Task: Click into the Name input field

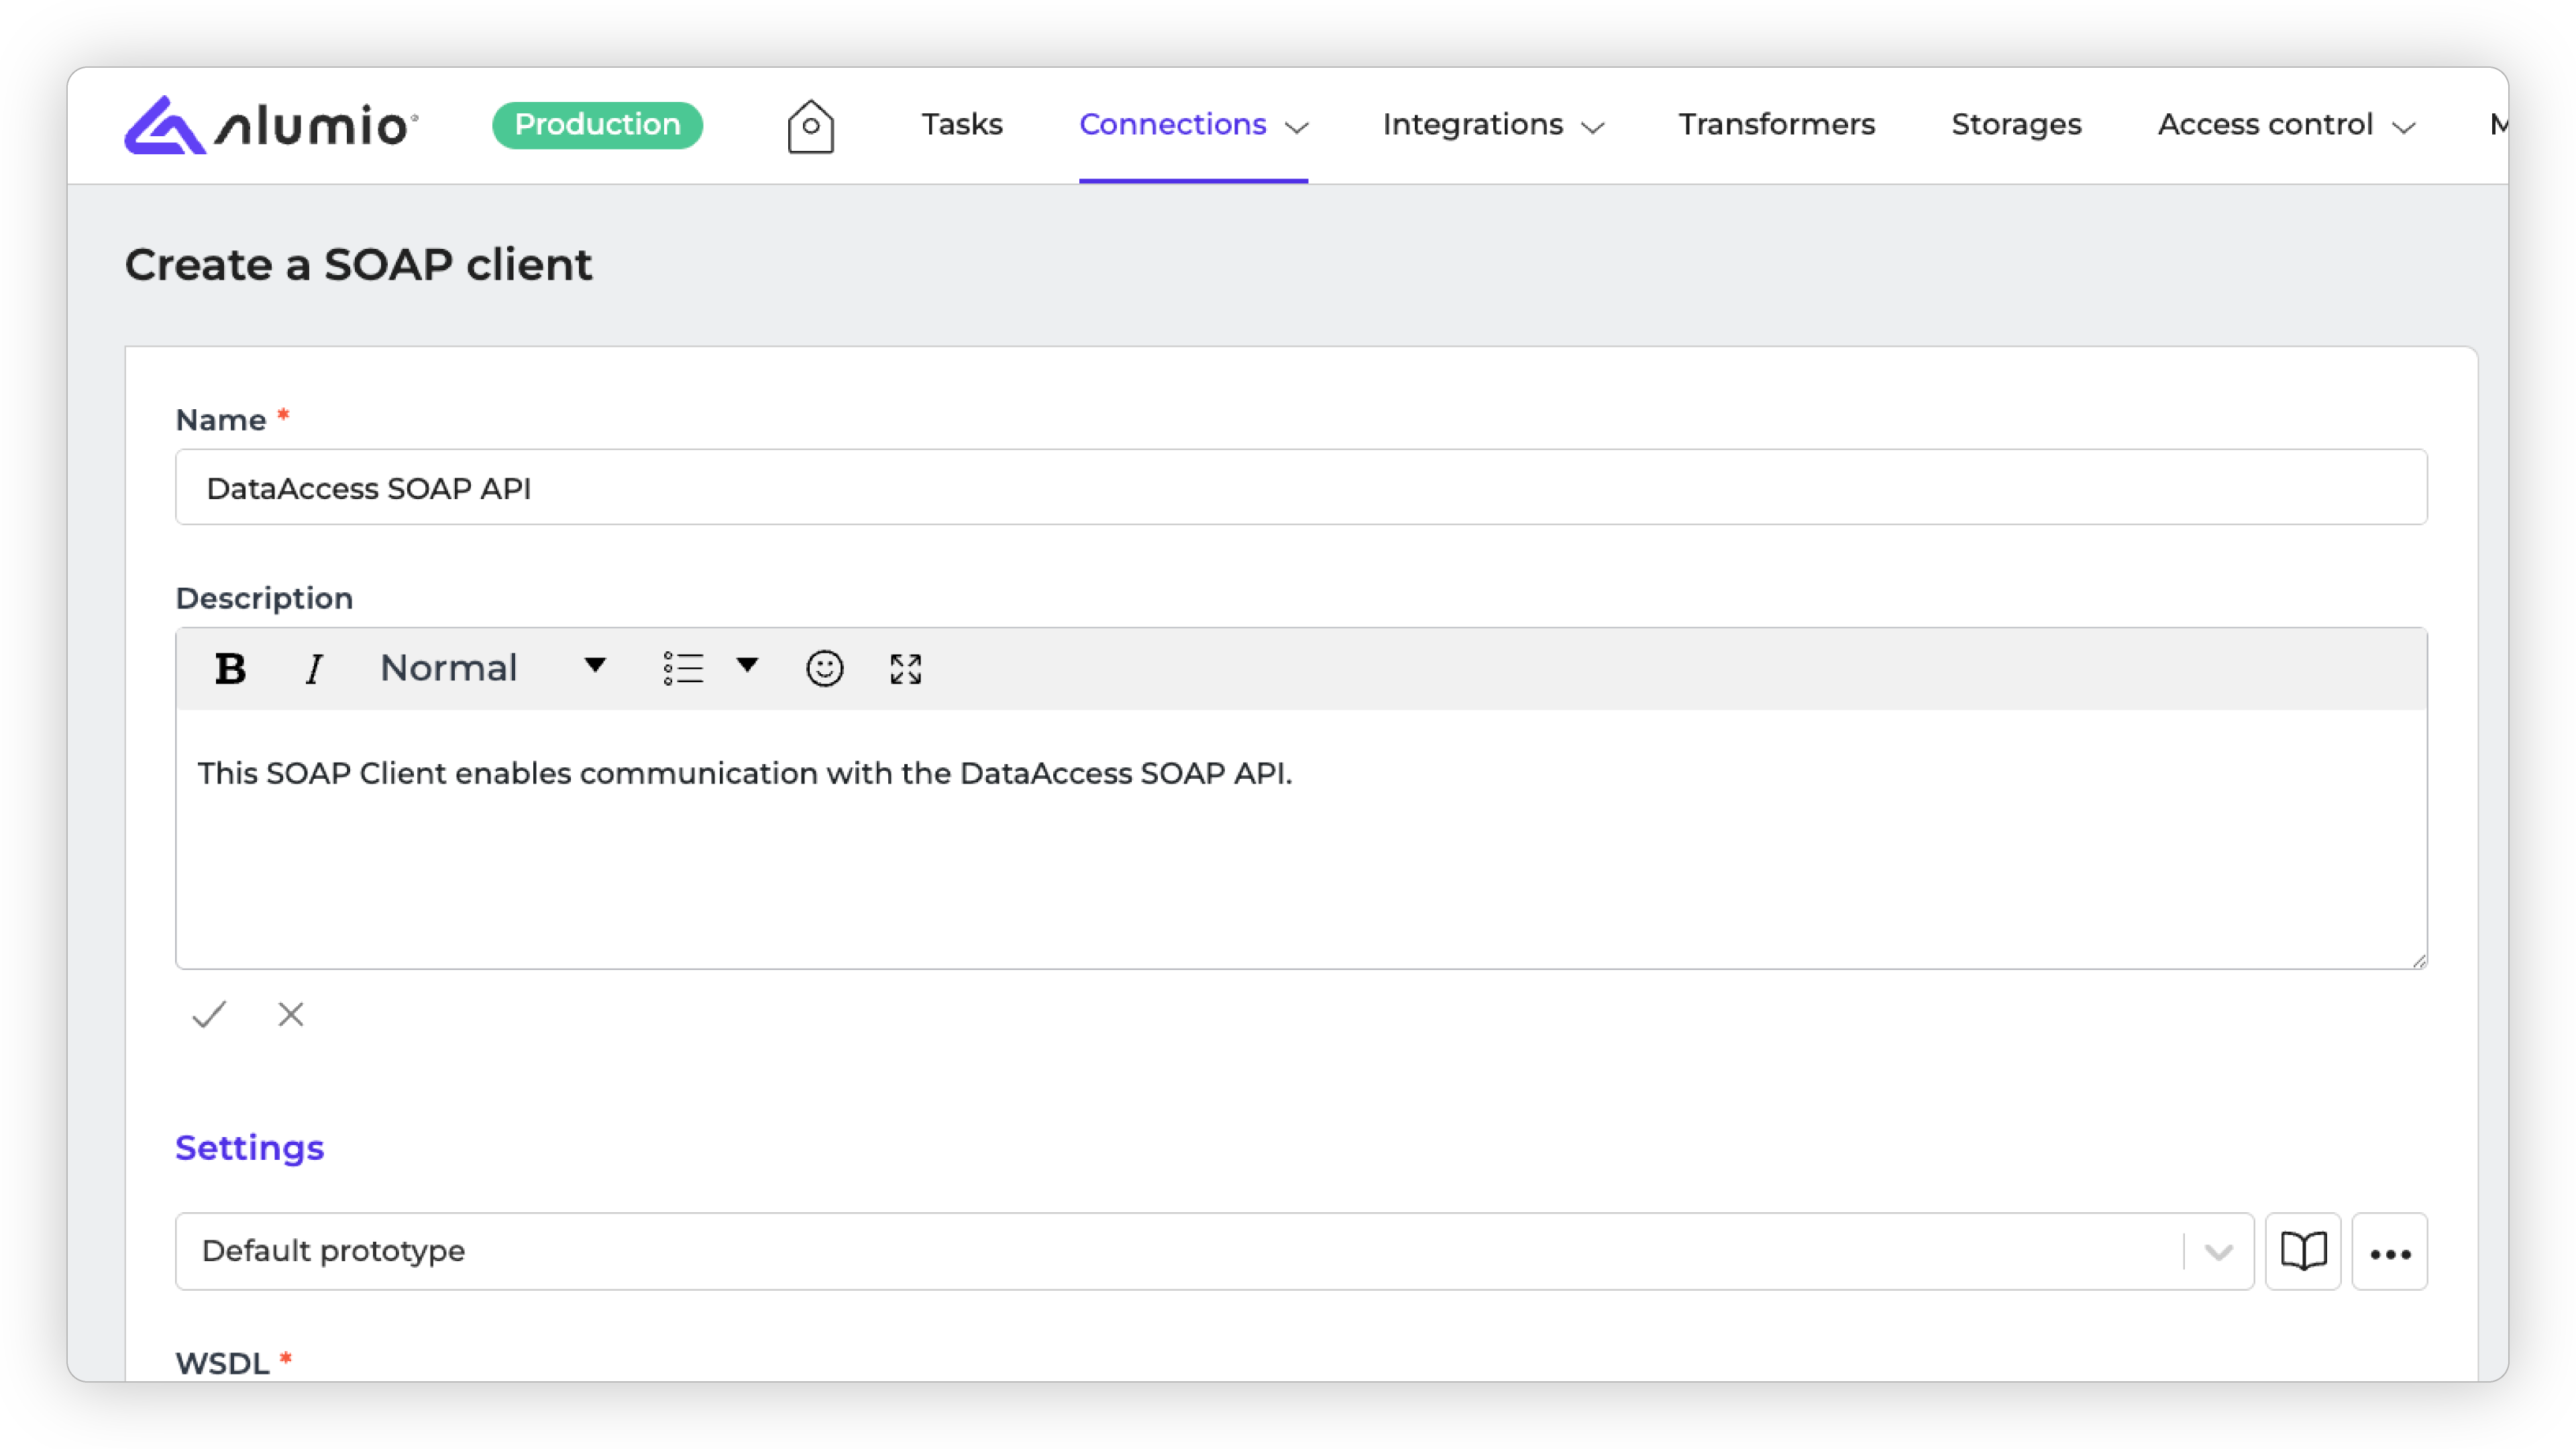Action: pos(1300,487)
